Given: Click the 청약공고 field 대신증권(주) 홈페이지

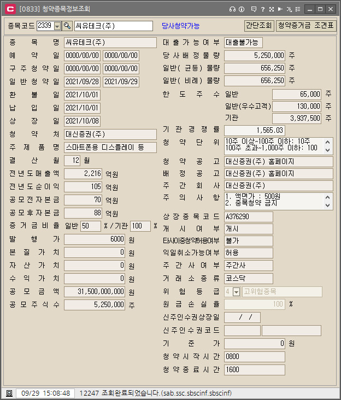Looking at the screenshot, I should pyautogui.click(x=279, y=162).
